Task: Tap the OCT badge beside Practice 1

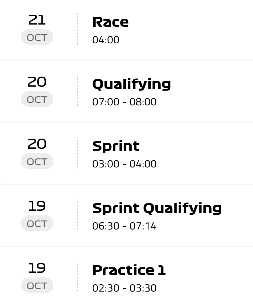Action: pyautogui.click(x=37, y=285)
